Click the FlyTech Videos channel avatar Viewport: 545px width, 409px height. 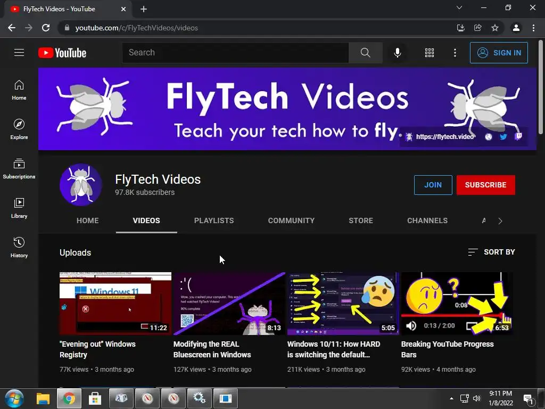tap(81, 185)
